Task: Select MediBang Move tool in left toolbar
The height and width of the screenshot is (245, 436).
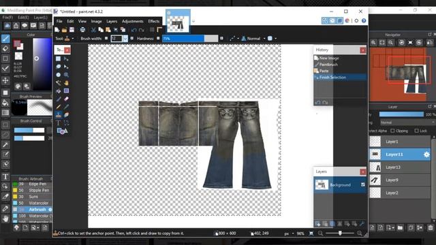Action: (x=5, y=80)
